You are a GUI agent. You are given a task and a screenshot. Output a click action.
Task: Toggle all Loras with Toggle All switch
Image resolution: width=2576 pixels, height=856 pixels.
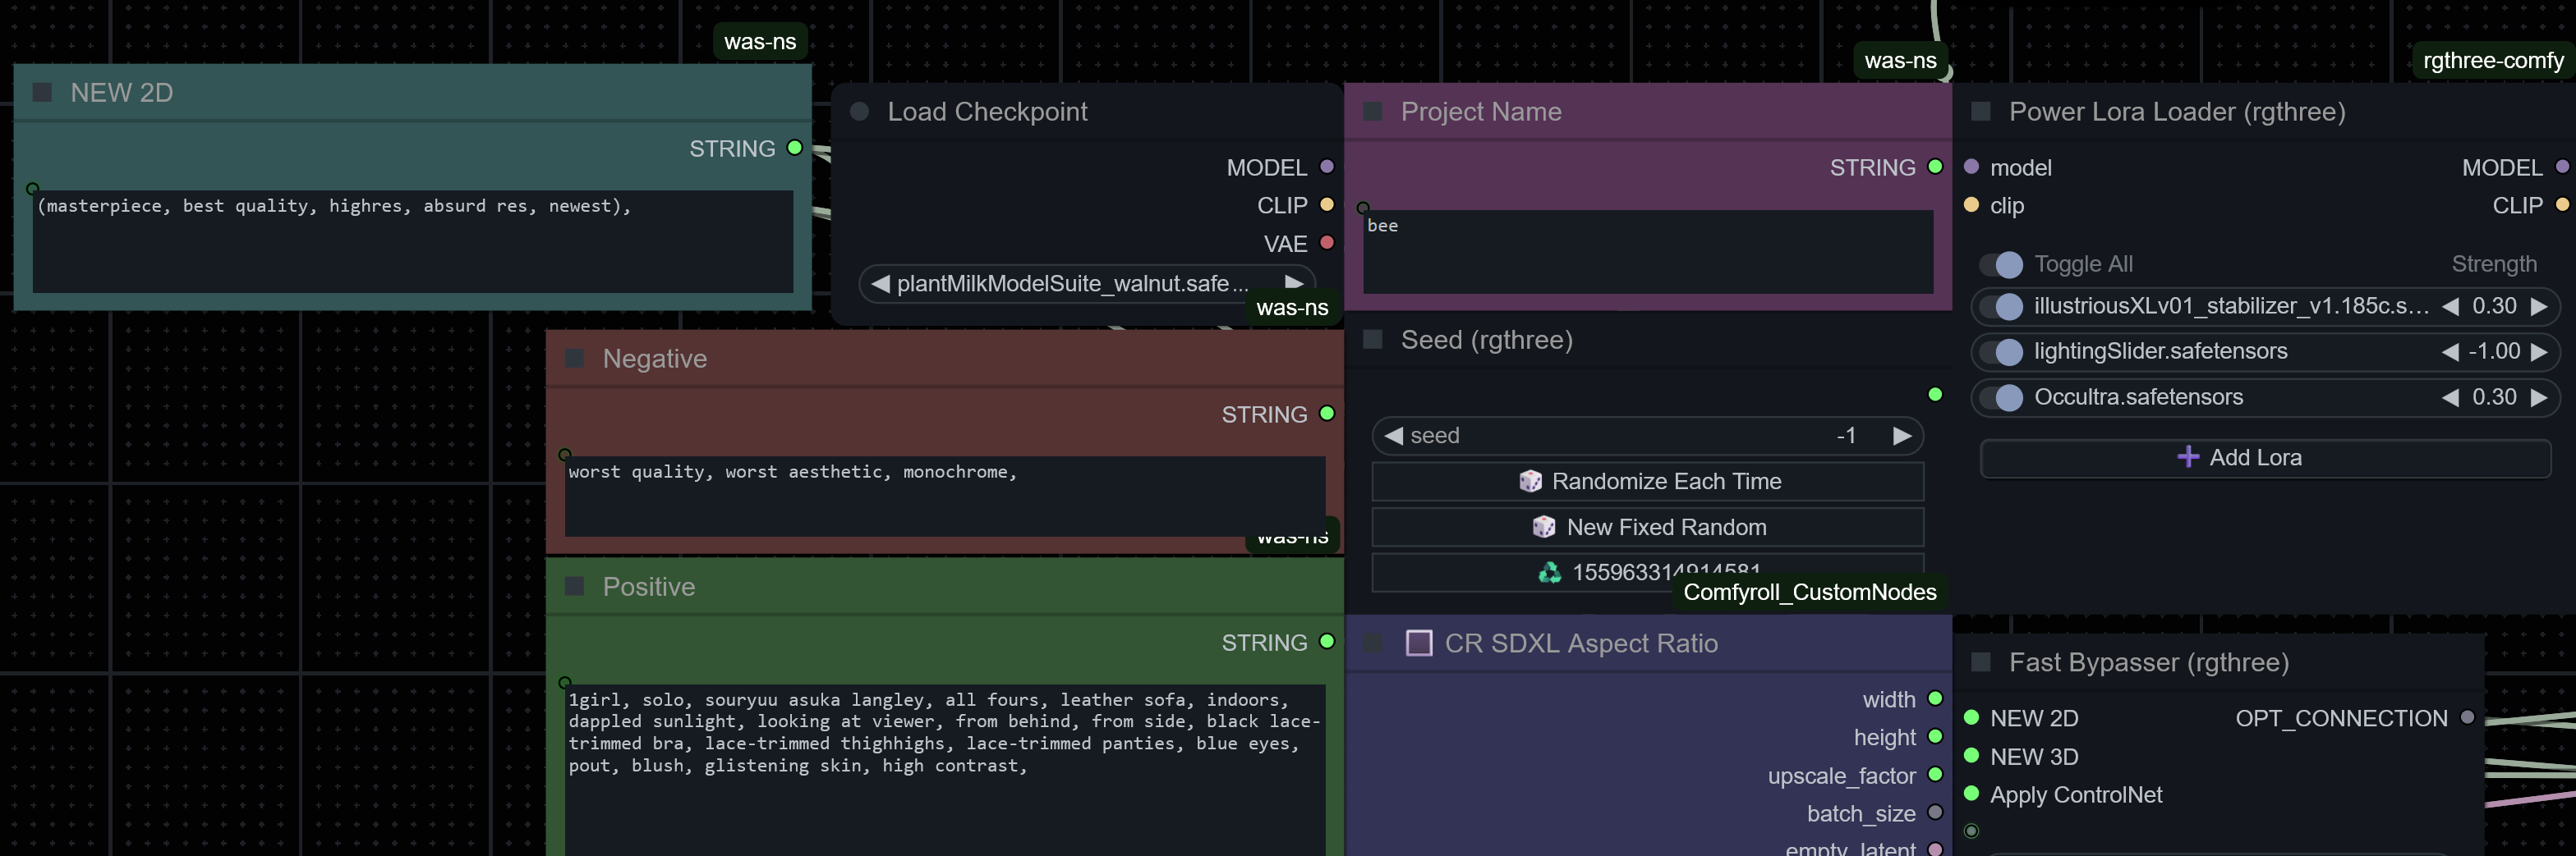tap(2001, 265)
